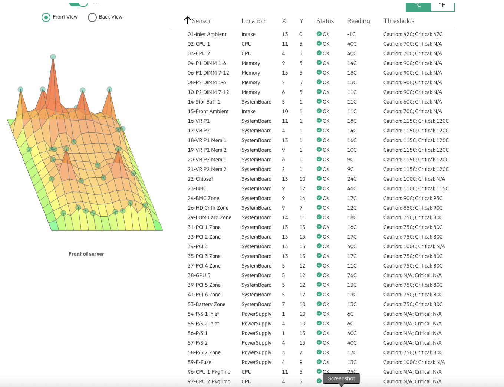The width and height of the screenshot is (504, 387).
Task: Select the 31-PCI 1 Zone sensor name
Action: [204, 227]
